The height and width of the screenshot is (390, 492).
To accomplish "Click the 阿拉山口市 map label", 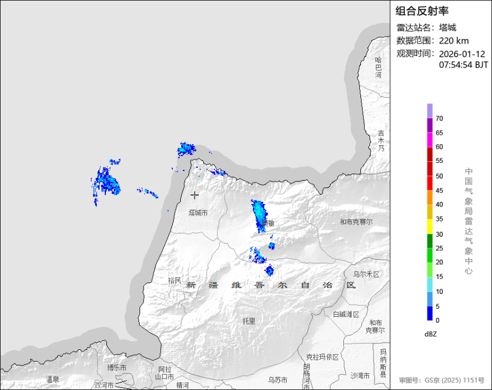I will 164,373.
